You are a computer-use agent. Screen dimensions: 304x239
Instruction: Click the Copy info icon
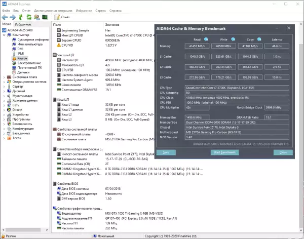coord(259,39)
